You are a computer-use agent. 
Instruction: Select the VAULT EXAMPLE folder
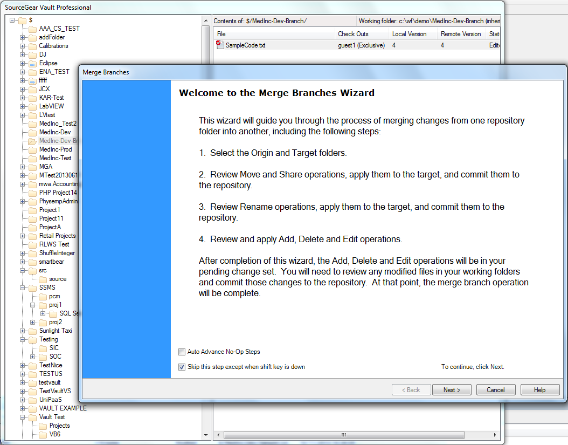point(63,408)
